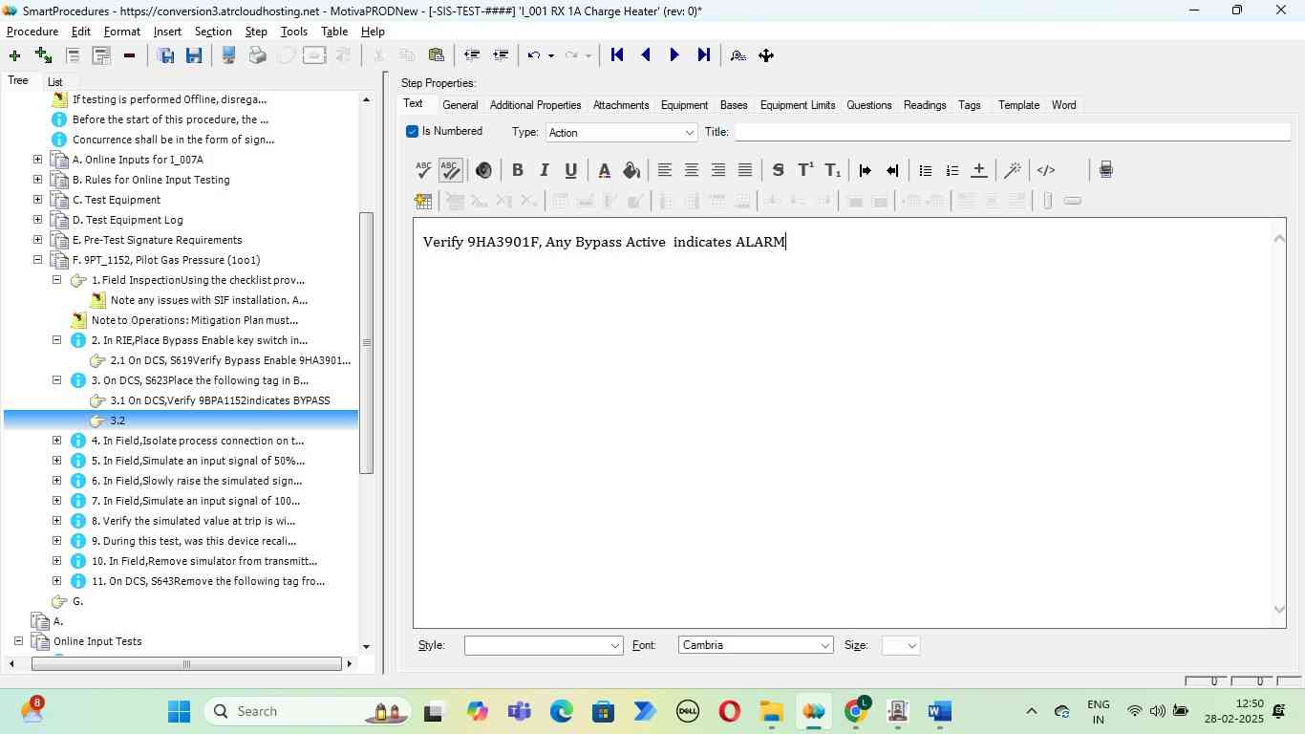Switch to the Equipment Limits tab

tap(798, 105)
